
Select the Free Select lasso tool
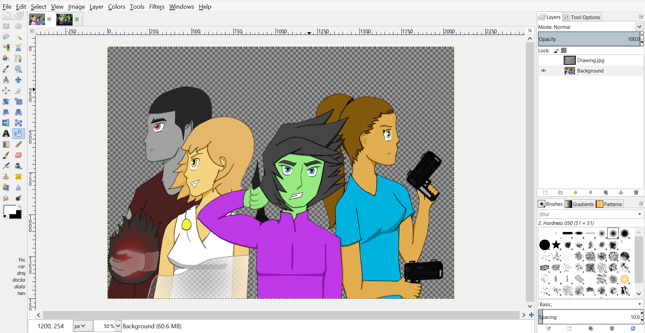coord(6,37)
